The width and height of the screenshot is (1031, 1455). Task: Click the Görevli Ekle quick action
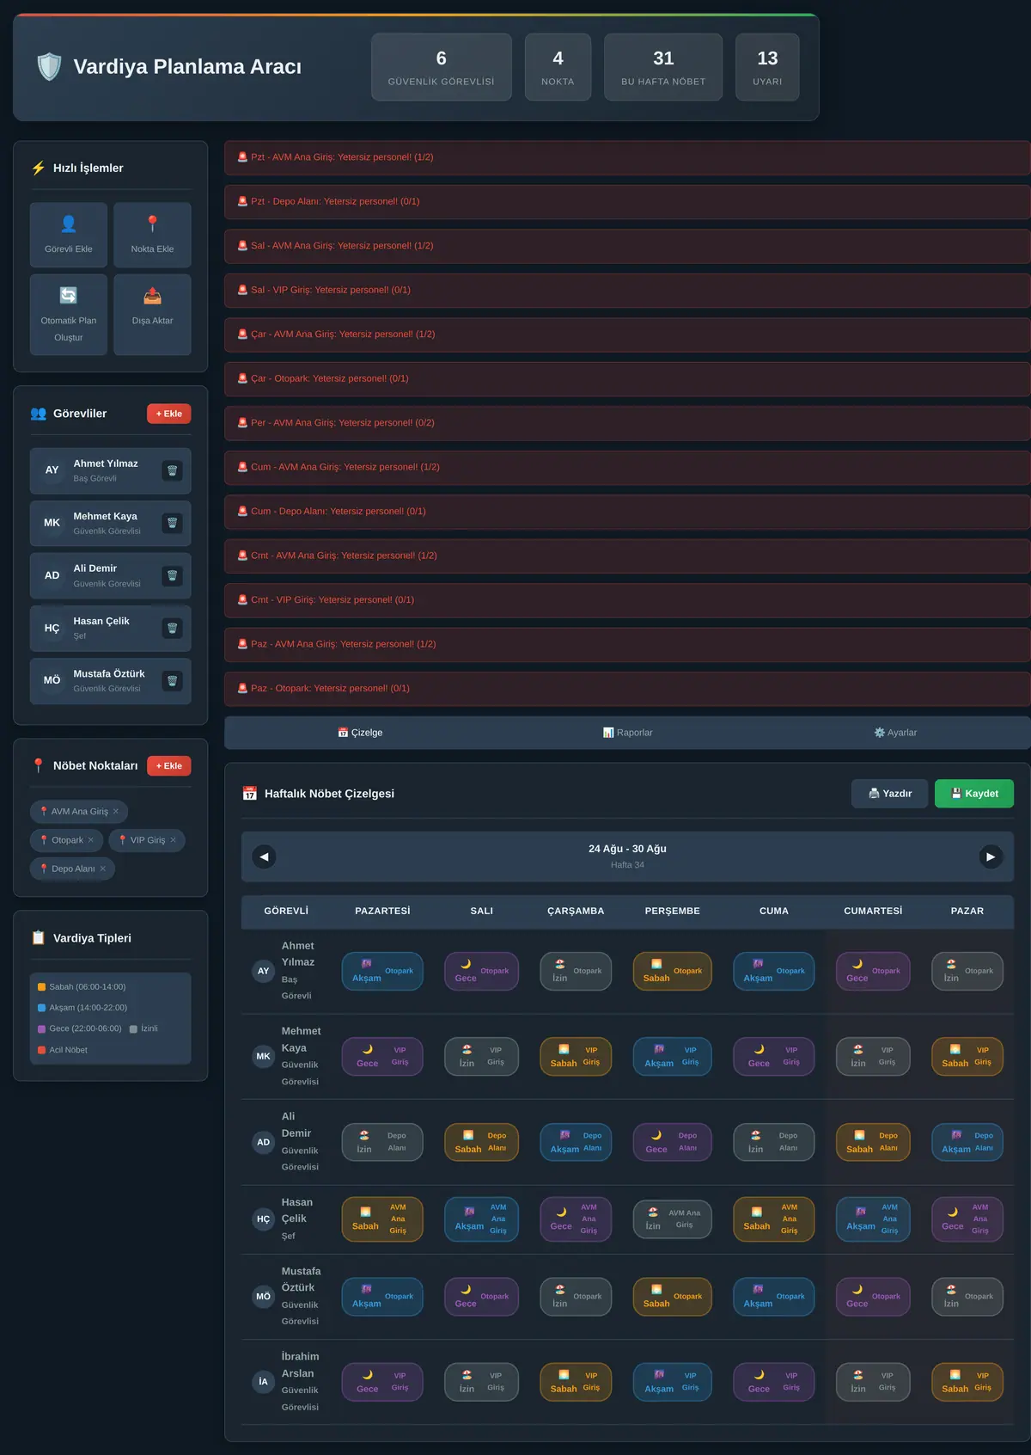pos(69,235)
